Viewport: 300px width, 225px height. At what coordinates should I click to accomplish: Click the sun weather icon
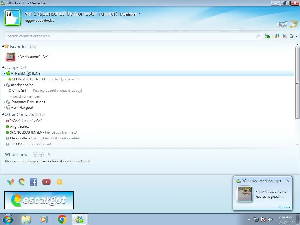click(59, 182)
